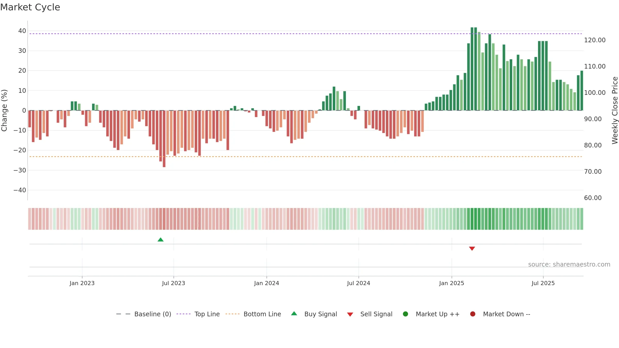Click the Jul 2023 axis label

[x=174, y=283]
